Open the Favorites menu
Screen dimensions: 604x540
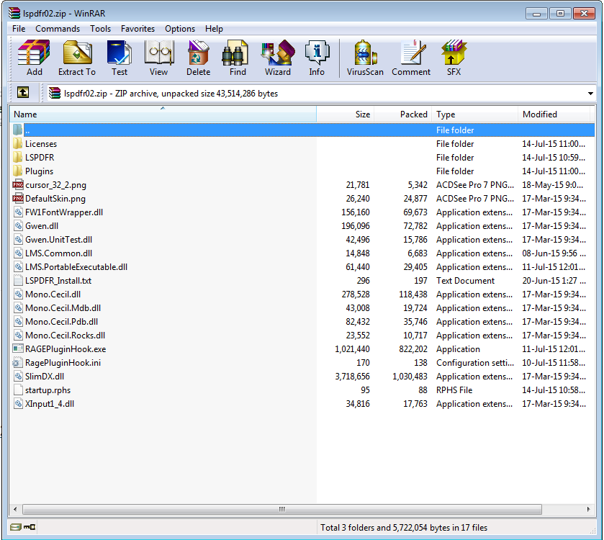tap(138, 29)
